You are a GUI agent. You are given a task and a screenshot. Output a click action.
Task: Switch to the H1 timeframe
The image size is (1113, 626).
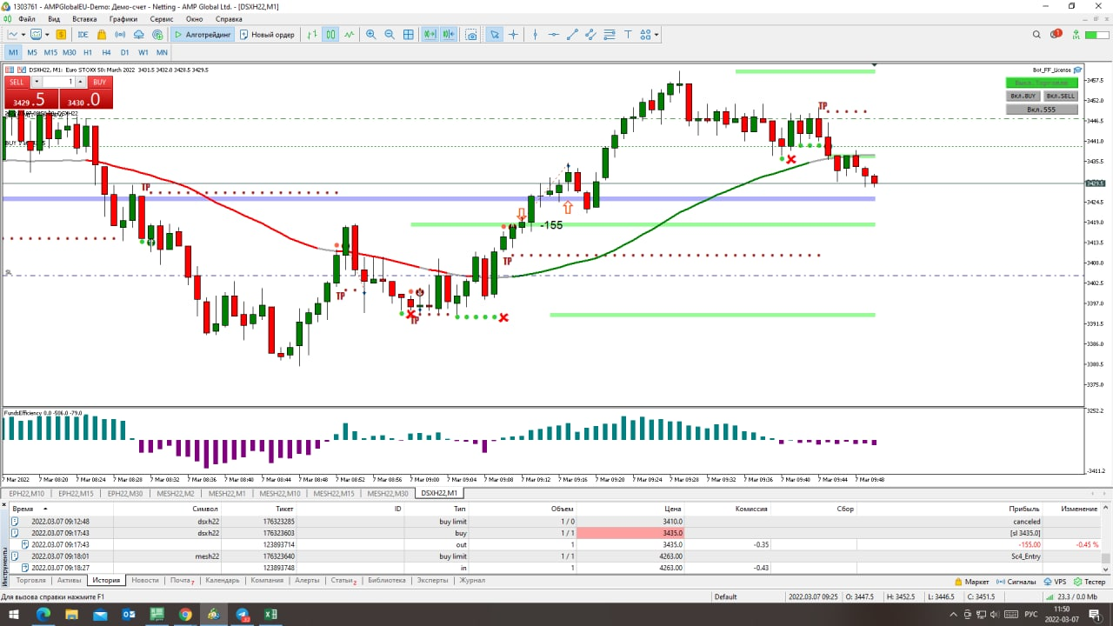pos(88,52)
